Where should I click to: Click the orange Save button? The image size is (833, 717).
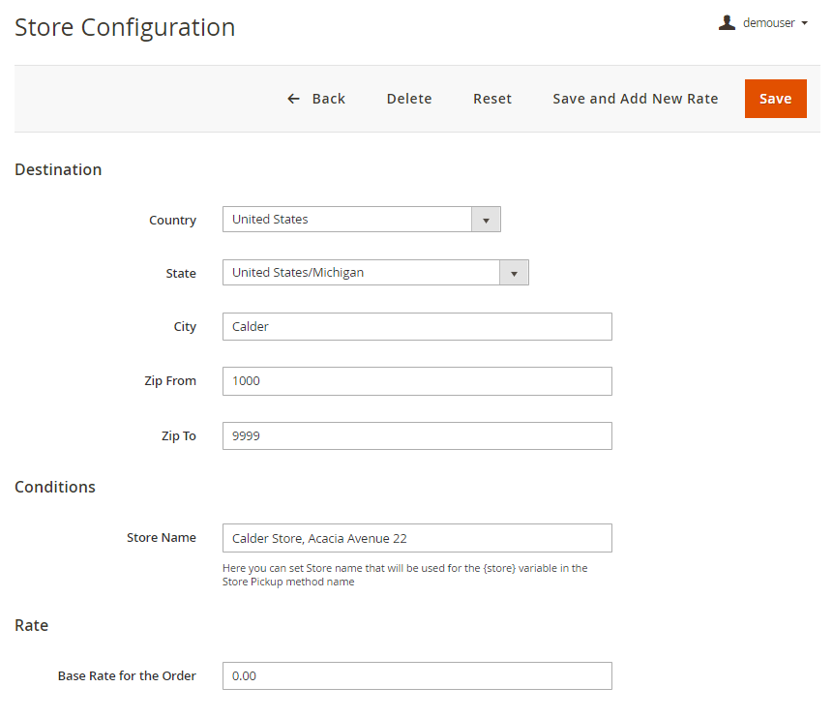click(x=775, y=99)
